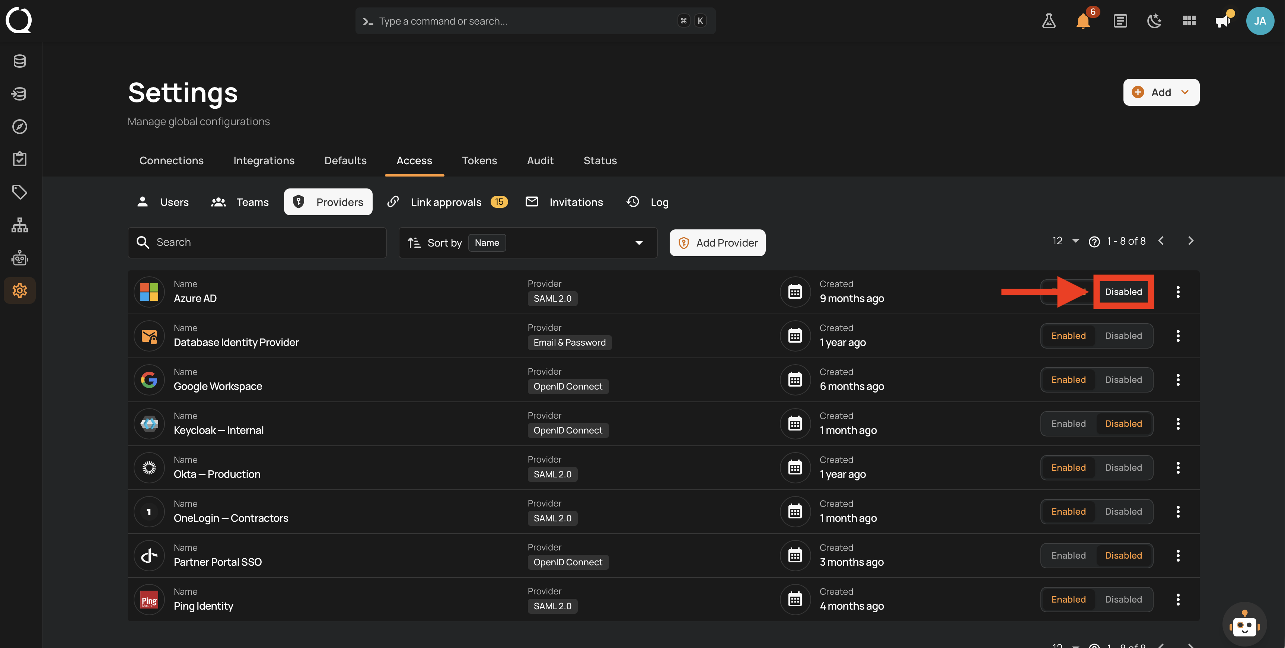Open more options for Database Identity Provider
1285x648 pixels.
[1178, 336]
